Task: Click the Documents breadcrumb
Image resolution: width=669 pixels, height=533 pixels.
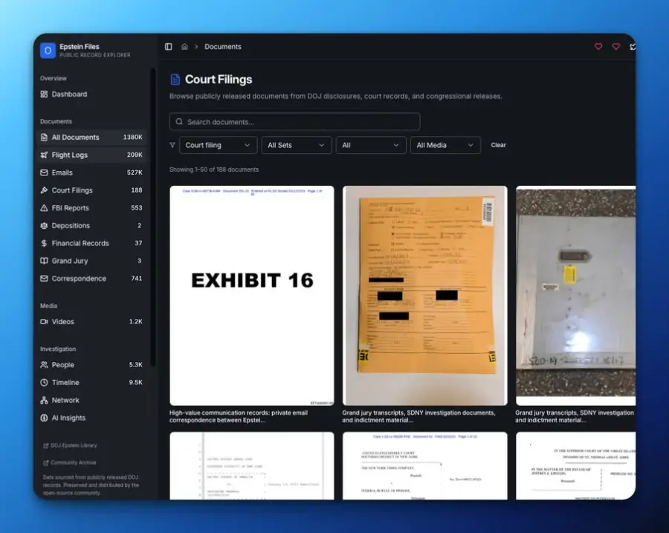Action: point(223,47)
